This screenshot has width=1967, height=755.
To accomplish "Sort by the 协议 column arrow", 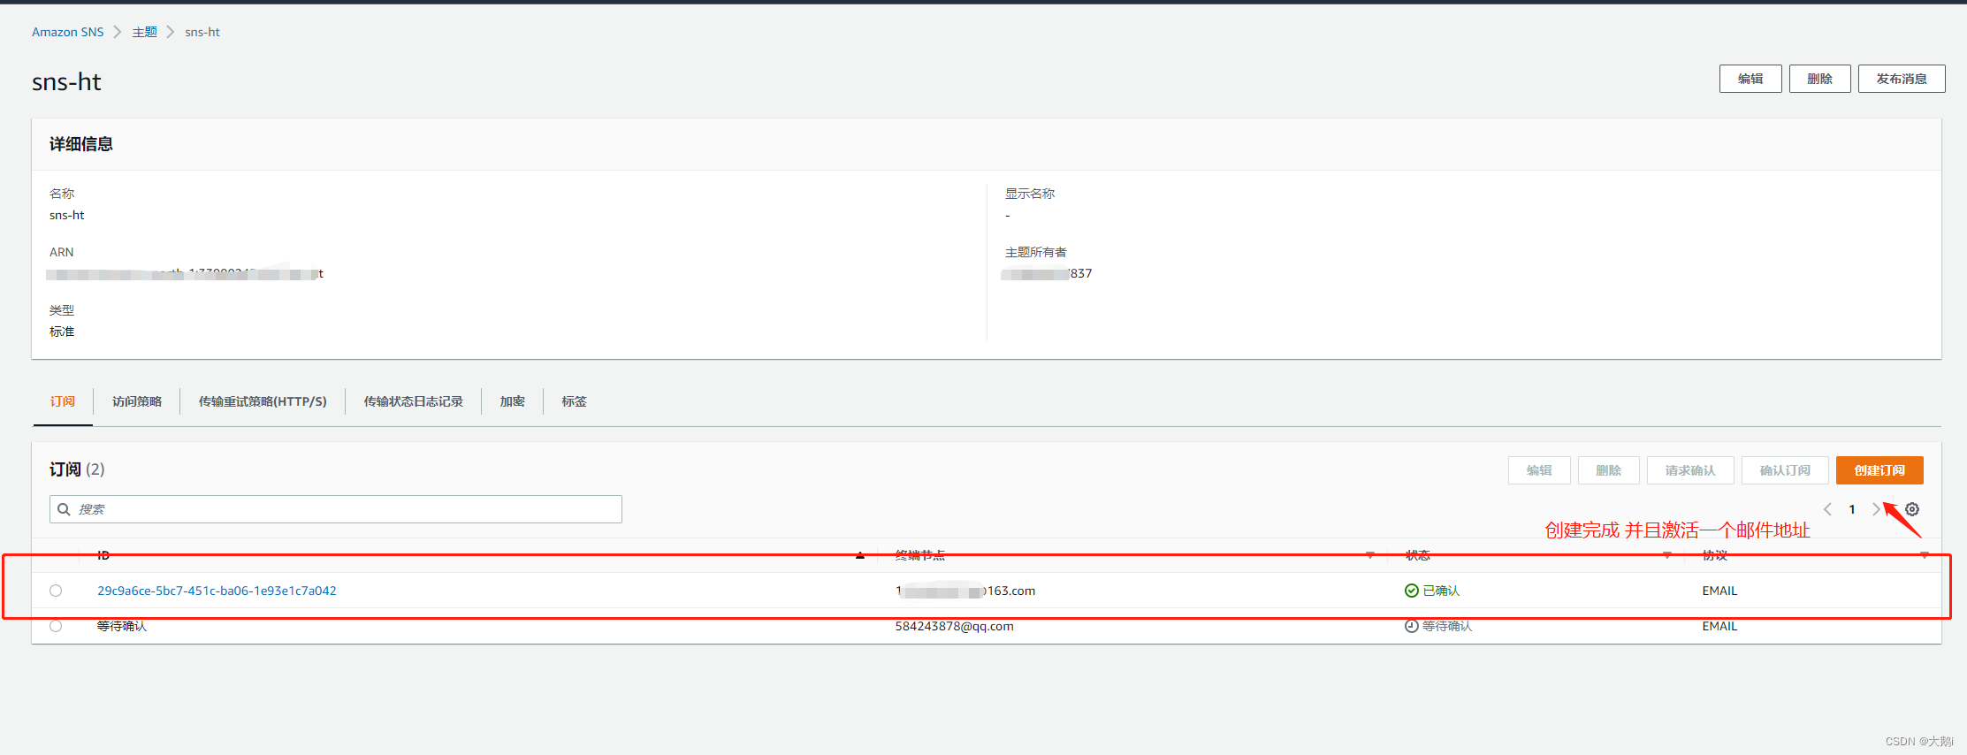I will [x=1924, y=555].
